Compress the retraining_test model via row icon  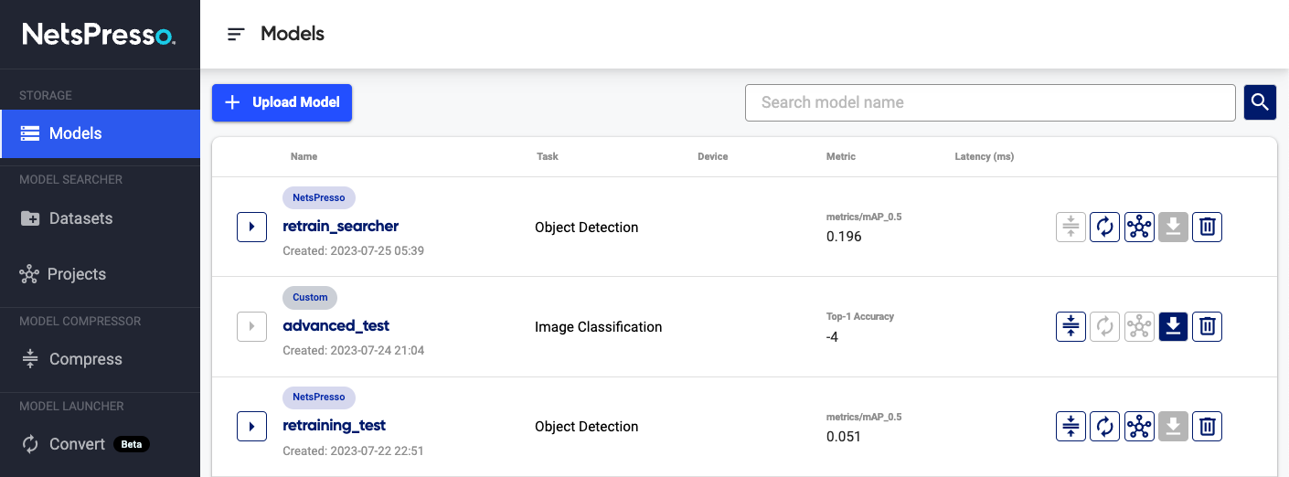[1071, 426]
